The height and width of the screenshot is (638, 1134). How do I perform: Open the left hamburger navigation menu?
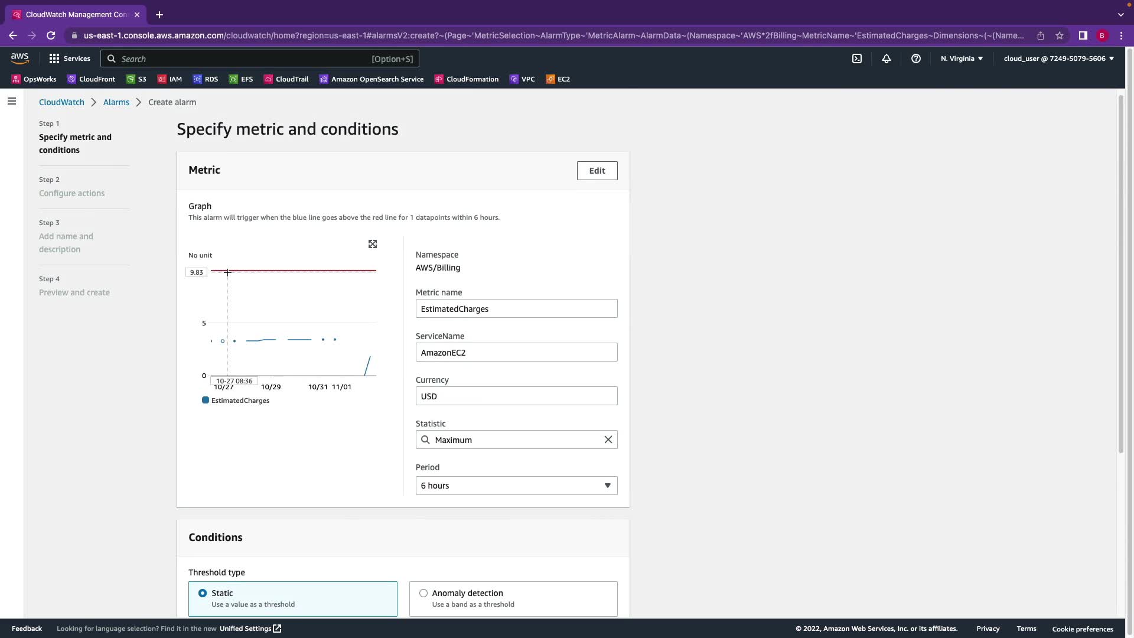tap(12, 102)
